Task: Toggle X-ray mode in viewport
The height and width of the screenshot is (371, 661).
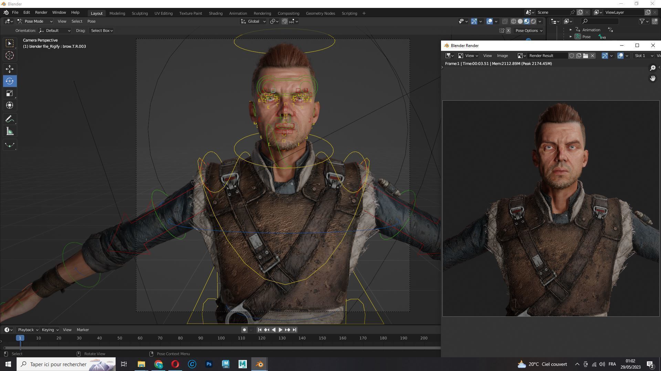Action: pyautogui.click(x=505, y=21)
